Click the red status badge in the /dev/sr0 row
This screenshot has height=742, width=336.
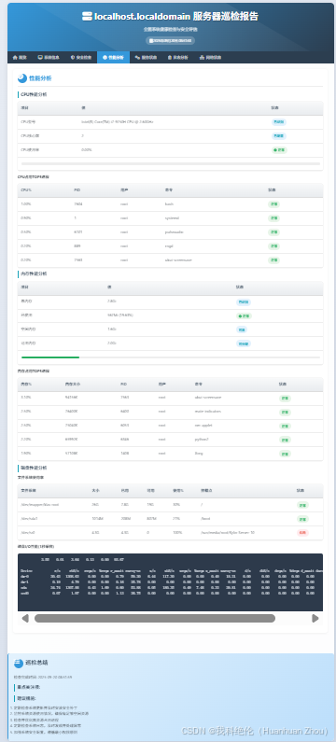(x=303, y=533)
